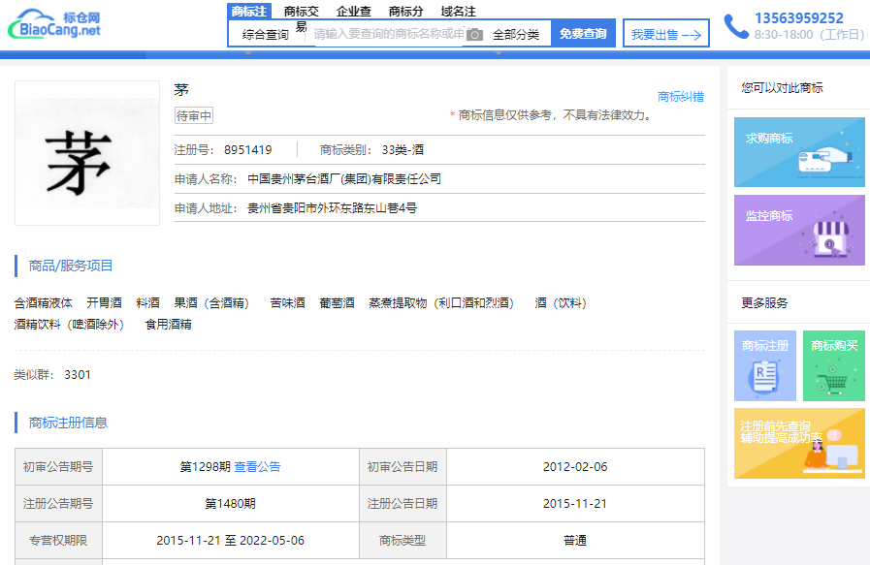Click the goods item 开胃酒
Viewport: 870px width, 565px height.
click(105, 302)
